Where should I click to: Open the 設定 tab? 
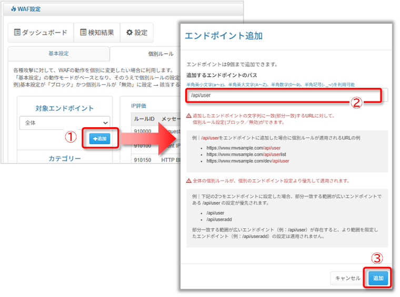click(137, 33)
